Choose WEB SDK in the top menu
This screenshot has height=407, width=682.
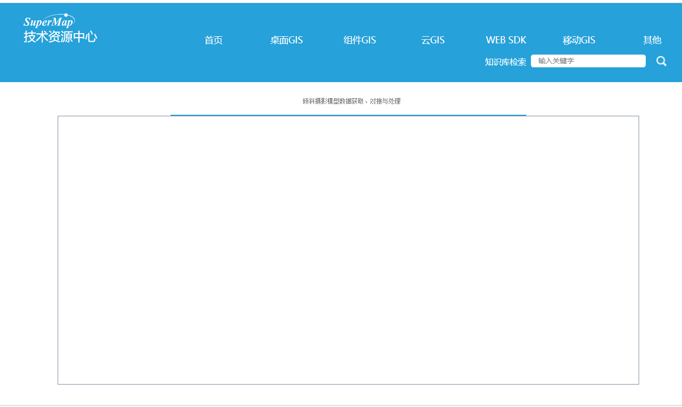tap(506, 40)
